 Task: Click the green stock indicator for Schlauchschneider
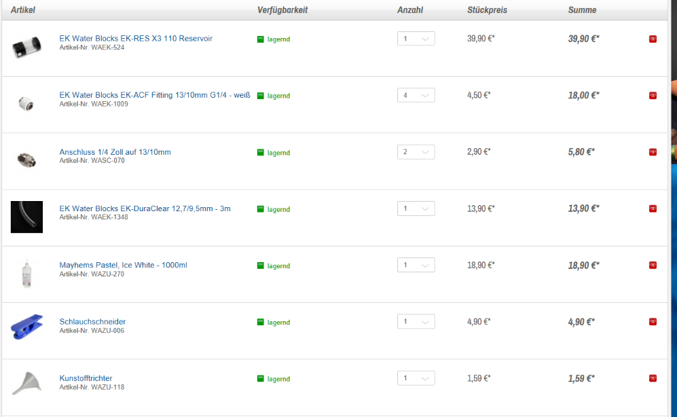260,322
